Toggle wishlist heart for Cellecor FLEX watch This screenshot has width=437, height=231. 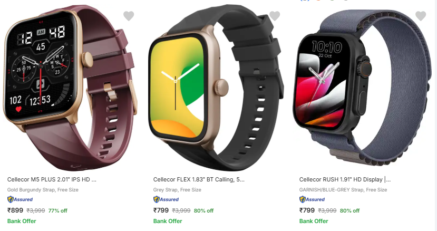click(275, 16)
